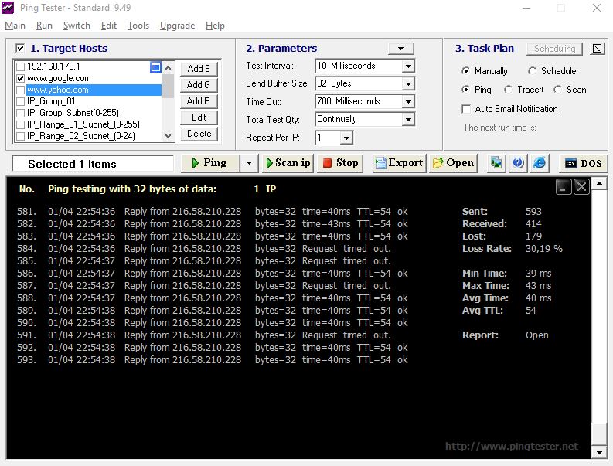This screenshot has height=466, width=613.
Task: Select the IP_Range_02_Subnet_(0-24) entry text
Action: click(81, 136)
